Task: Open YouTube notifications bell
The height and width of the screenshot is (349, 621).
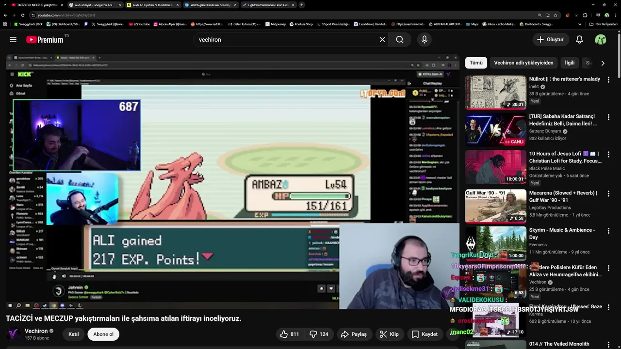Action: [579, 40]
